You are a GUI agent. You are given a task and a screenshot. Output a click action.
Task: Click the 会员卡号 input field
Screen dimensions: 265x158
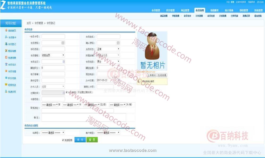click(53, 37)
